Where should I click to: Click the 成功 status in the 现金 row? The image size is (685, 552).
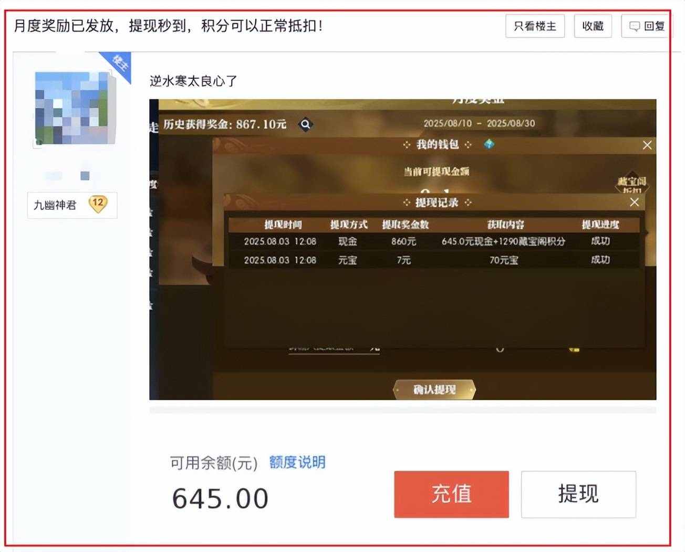click(x=600, y=241)
